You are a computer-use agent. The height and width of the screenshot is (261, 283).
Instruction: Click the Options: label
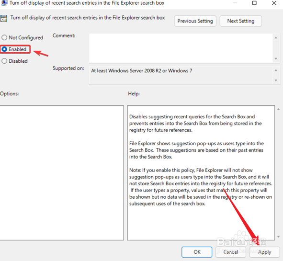(x=9, y=94)
